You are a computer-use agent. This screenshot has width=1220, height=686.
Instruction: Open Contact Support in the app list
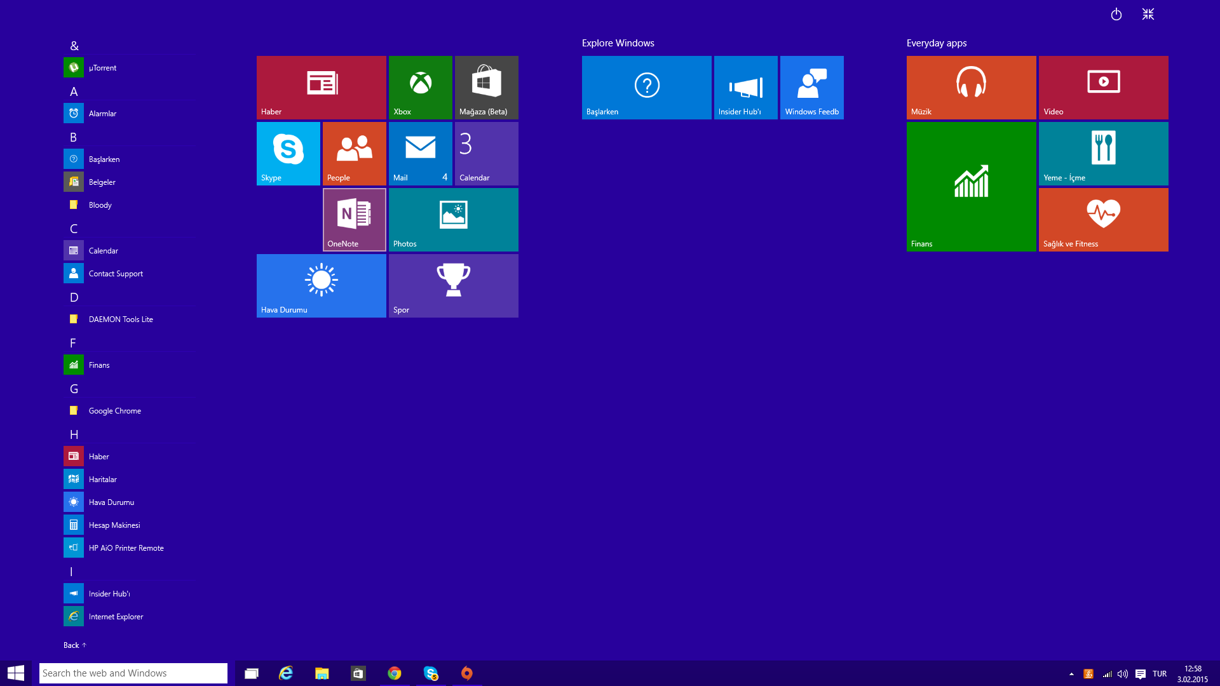(x=128, y=273)
